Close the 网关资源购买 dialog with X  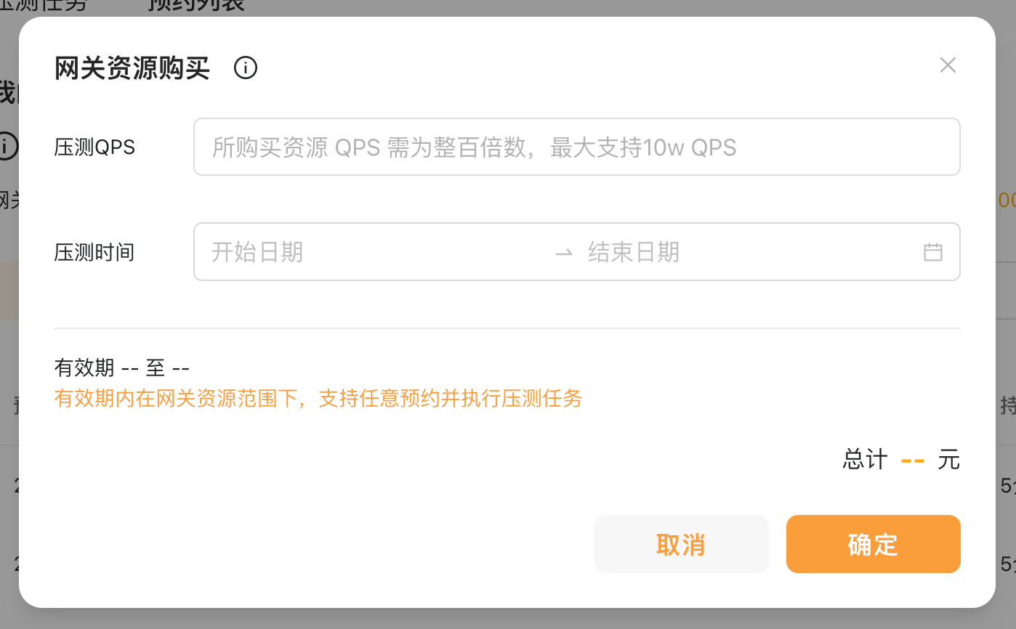click(x=948, y=65)
